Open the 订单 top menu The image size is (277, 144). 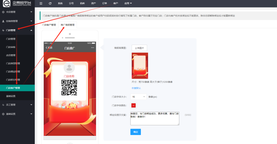[x=105, y=3]
